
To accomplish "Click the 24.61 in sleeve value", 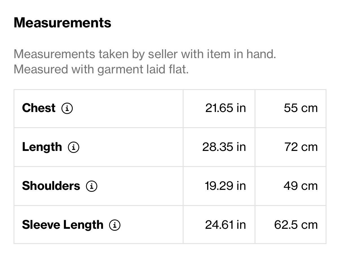I will coord(226,225).
